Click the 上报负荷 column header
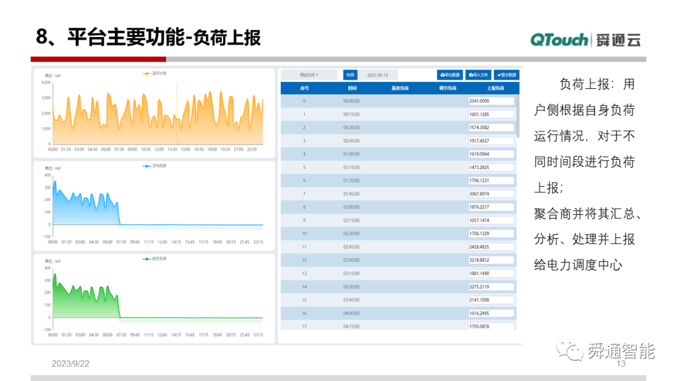677x381 pixels. [495, 88]
